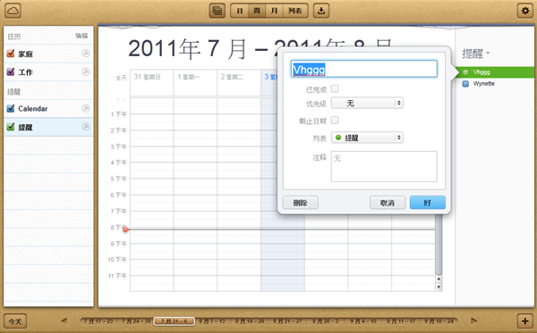The width and height of the screenshot is (537, 333).
Task: Select week 7月17–23 in bottom strip
Action: (98, 321)
